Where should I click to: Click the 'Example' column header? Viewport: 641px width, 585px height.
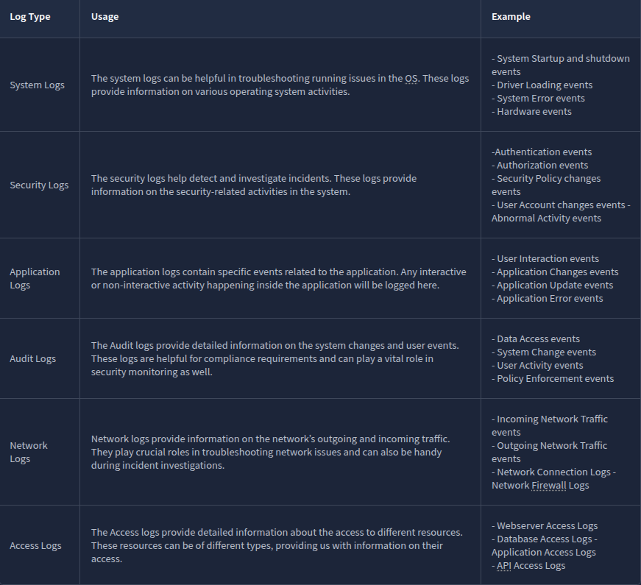pyautogui.click(x=511, y=17)
